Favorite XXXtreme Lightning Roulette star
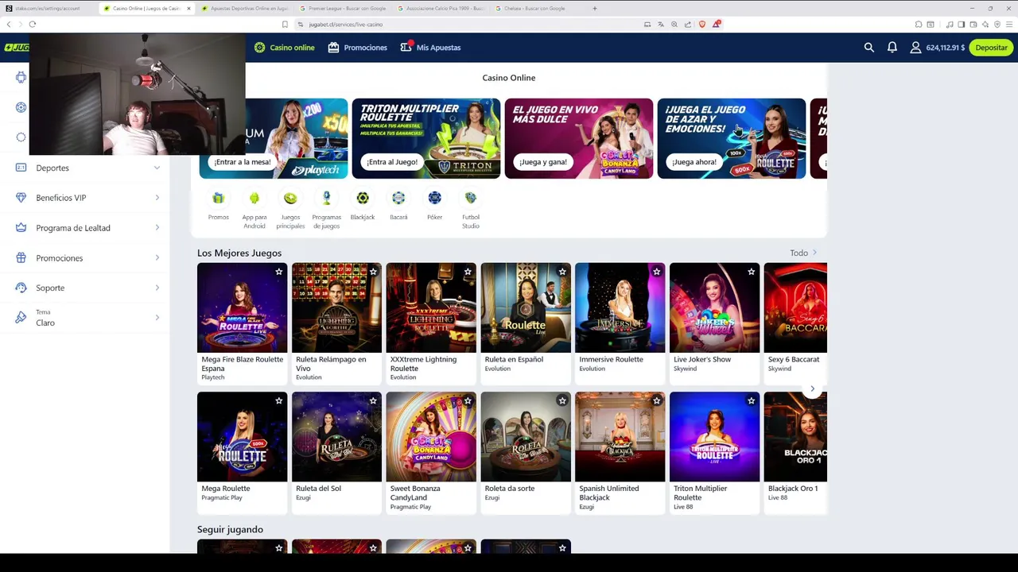The image size is (1018, 572). [468, 272]
